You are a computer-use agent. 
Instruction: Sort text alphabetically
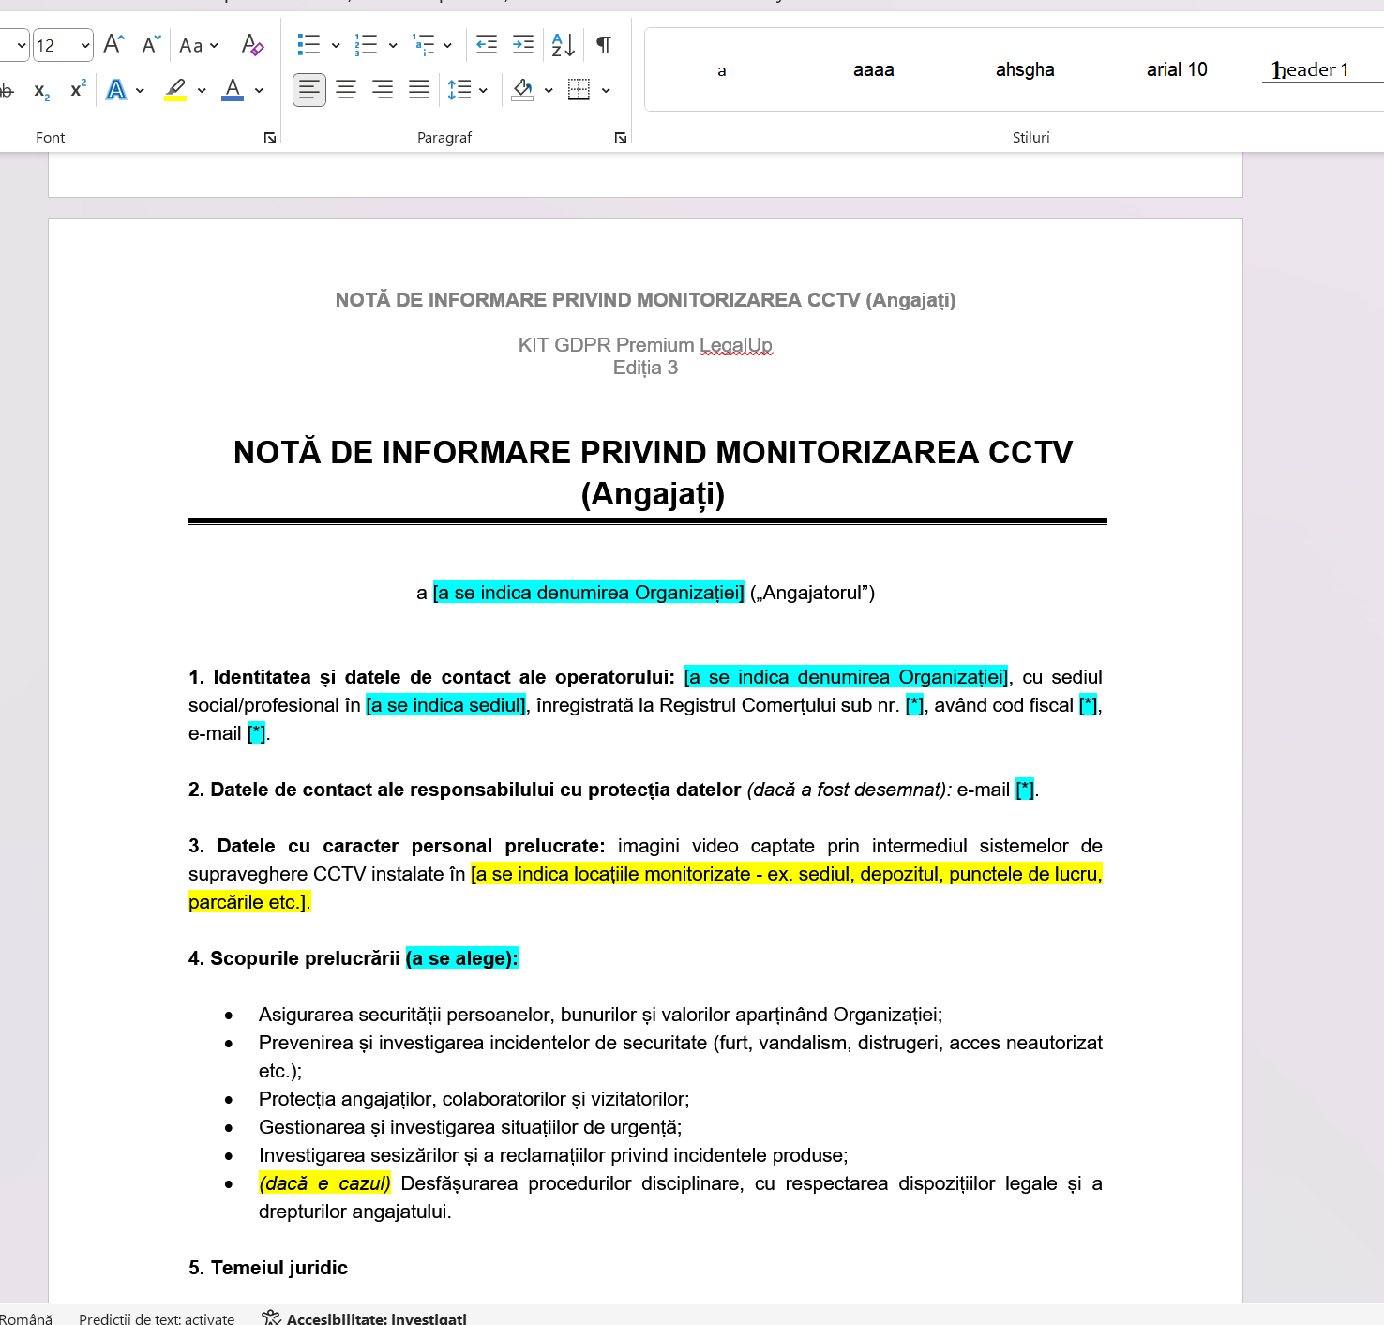coord(564,44)
